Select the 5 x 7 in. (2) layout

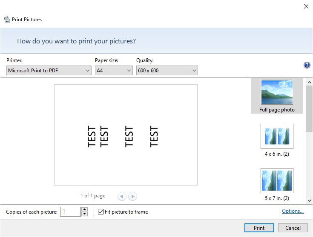pos(277,185)
